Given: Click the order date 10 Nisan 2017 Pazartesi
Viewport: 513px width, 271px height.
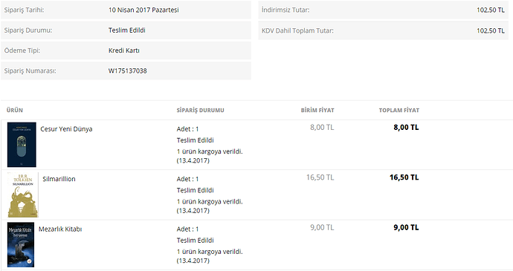Looking at the screenshot, I should click(x=143, y=10).
